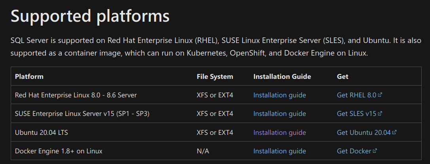Click the Installation Guide column header
The height and width of the screenshot is (164, 430).
click(282, 76)
